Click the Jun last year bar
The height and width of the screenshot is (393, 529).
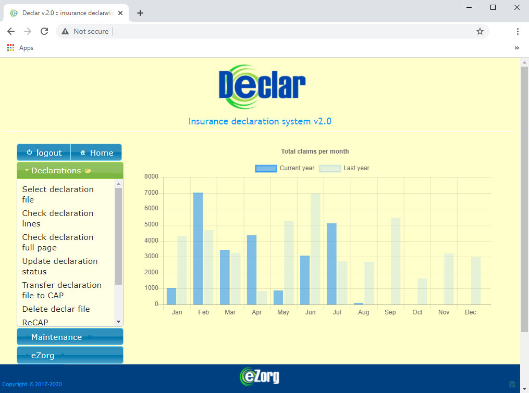(315, 249)
